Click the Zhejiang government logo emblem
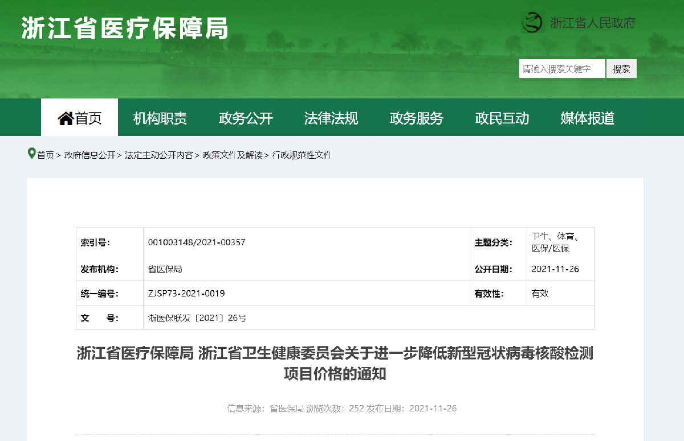 534,23
